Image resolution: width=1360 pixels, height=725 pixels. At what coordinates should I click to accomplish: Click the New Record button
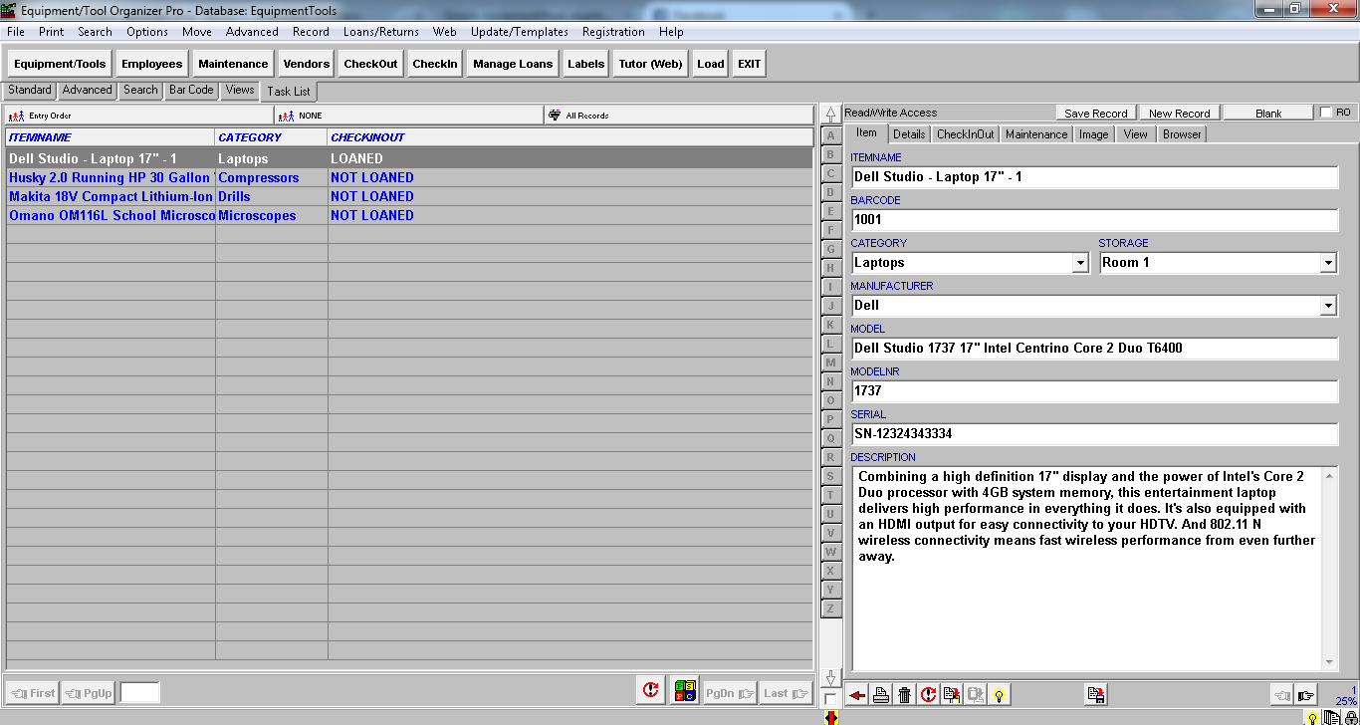coord(1179,112)
